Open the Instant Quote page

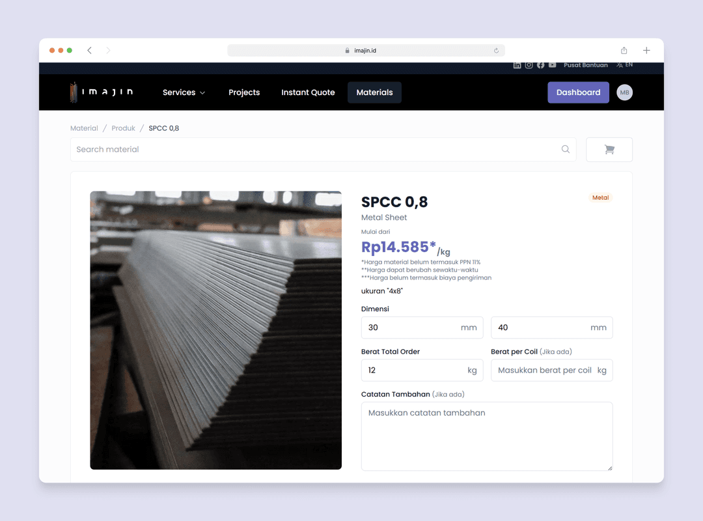(x=308, y=92)
